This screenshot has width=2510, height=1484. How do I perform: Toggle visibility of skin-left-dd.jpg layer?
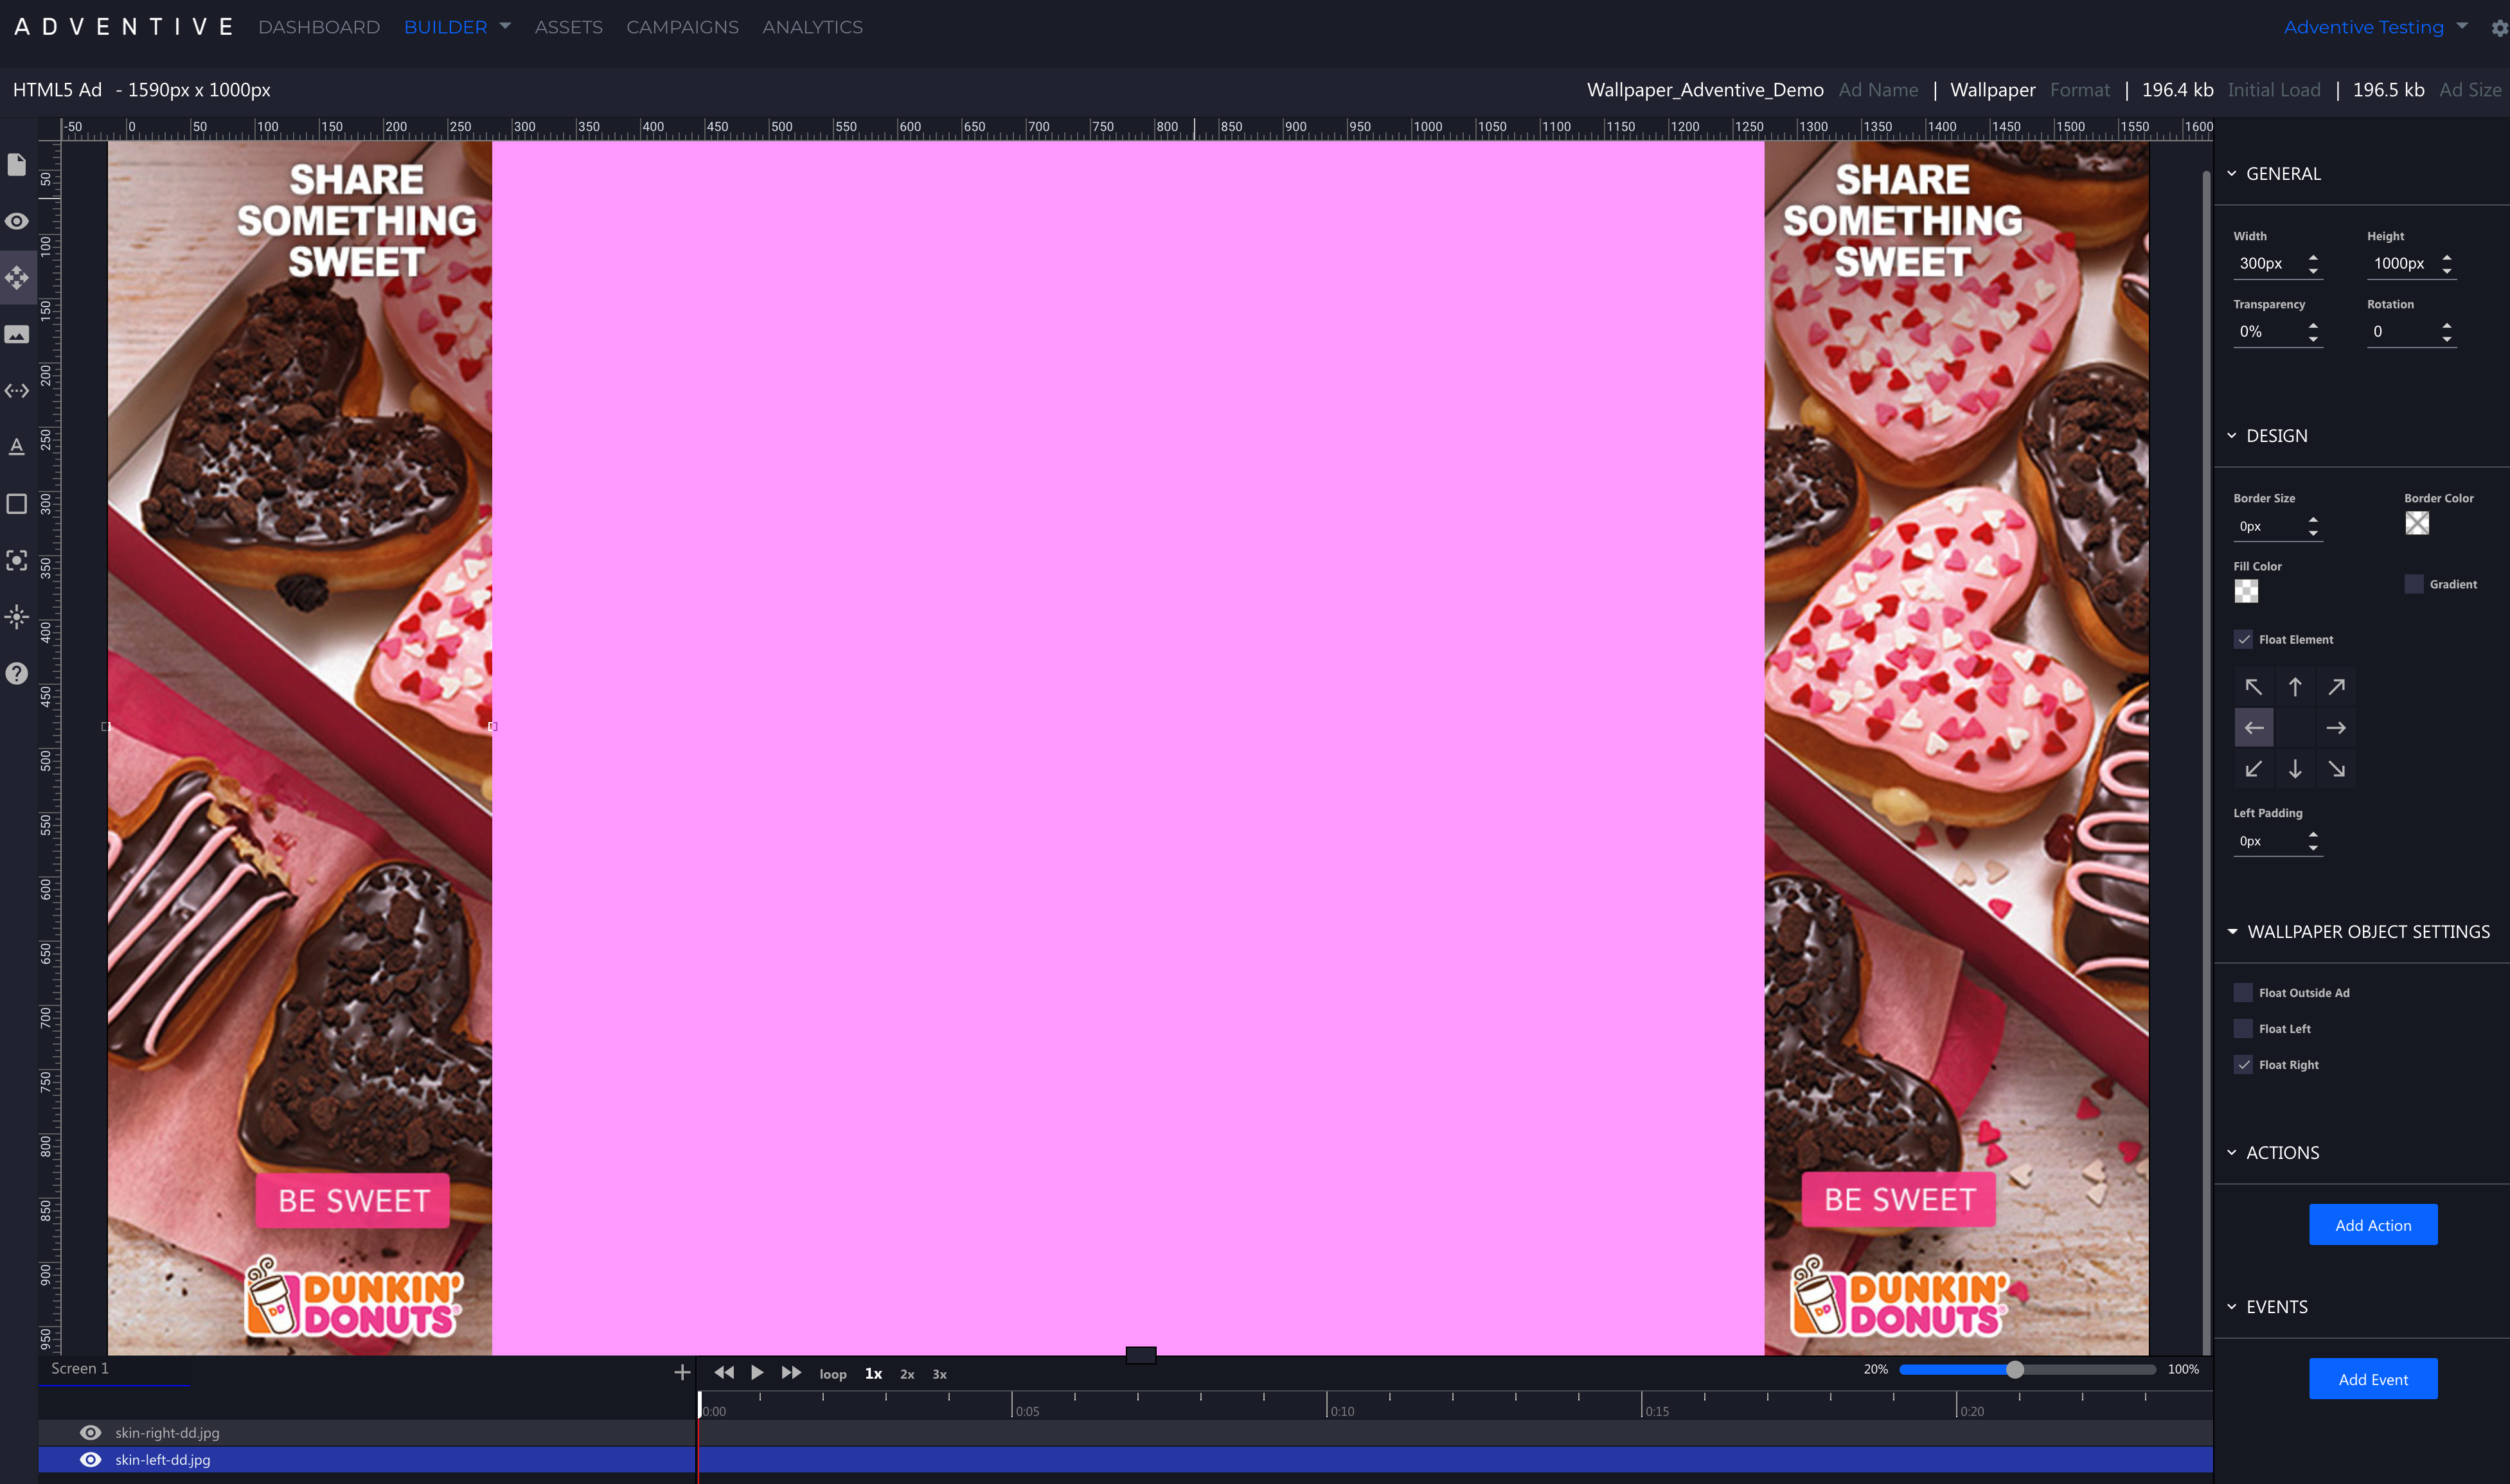[x=90, y=1460]
